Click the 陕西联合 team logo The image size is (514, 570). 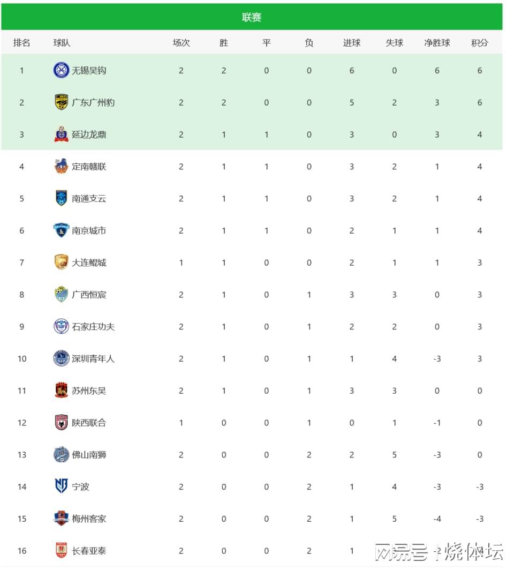click(62, 423)
